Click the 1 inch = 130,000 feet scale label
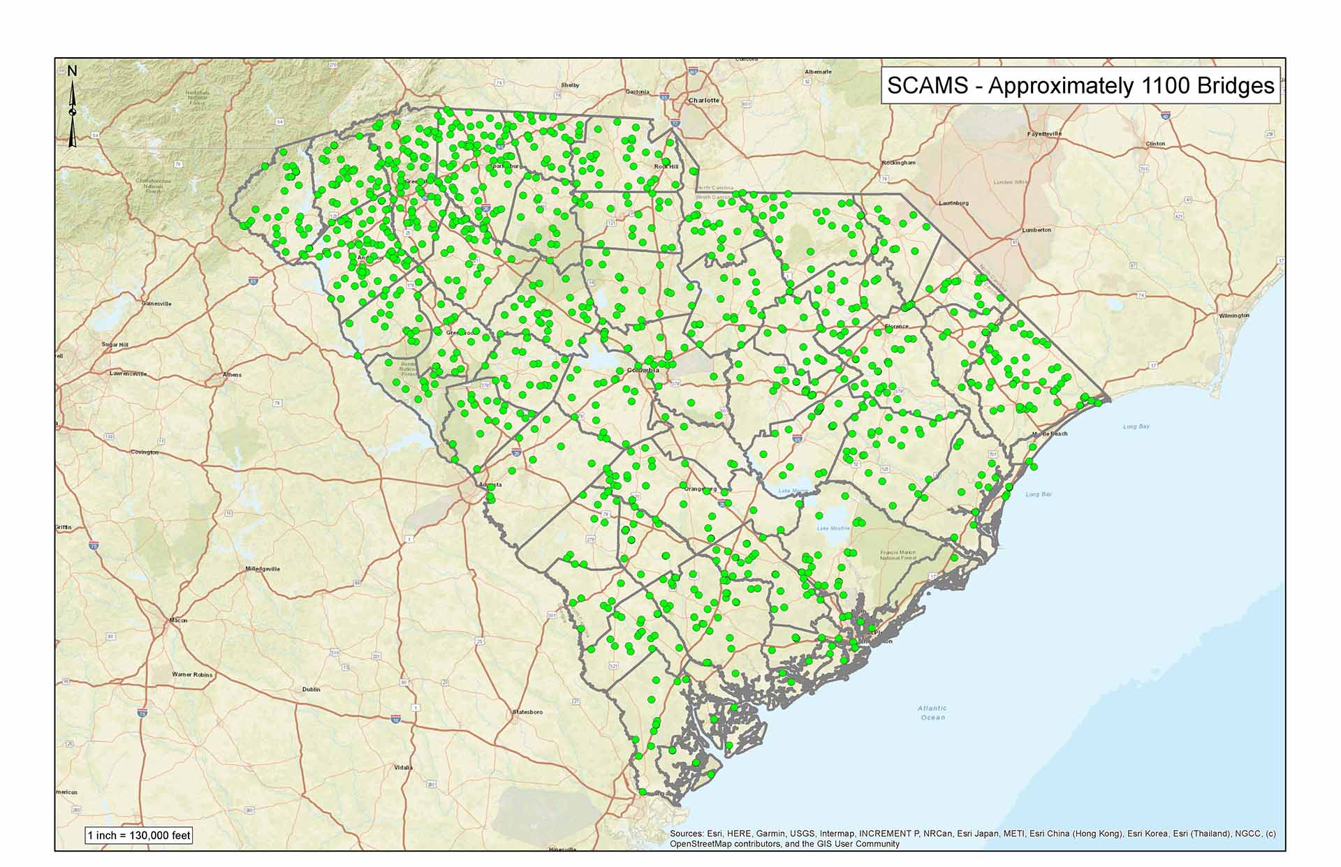Screen dimensions: 1341x867 [x=139, y=836]
